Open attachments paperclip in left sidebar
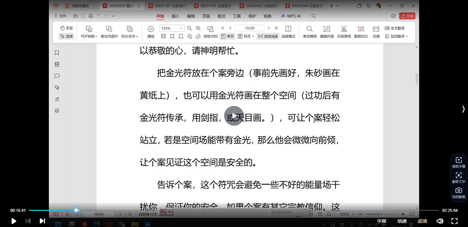The width and height of the screenshot is (468, 227). click(x=57, y=87)
